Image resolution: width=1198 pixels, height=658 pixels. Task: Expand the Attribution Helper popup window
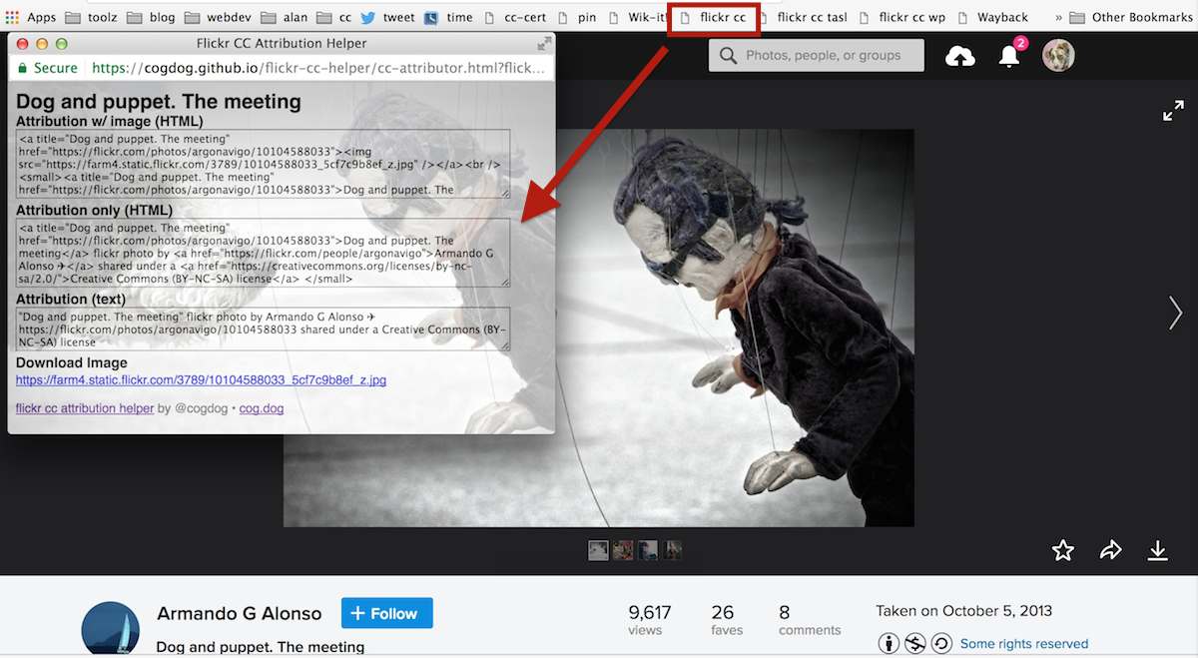pos(544,44)
